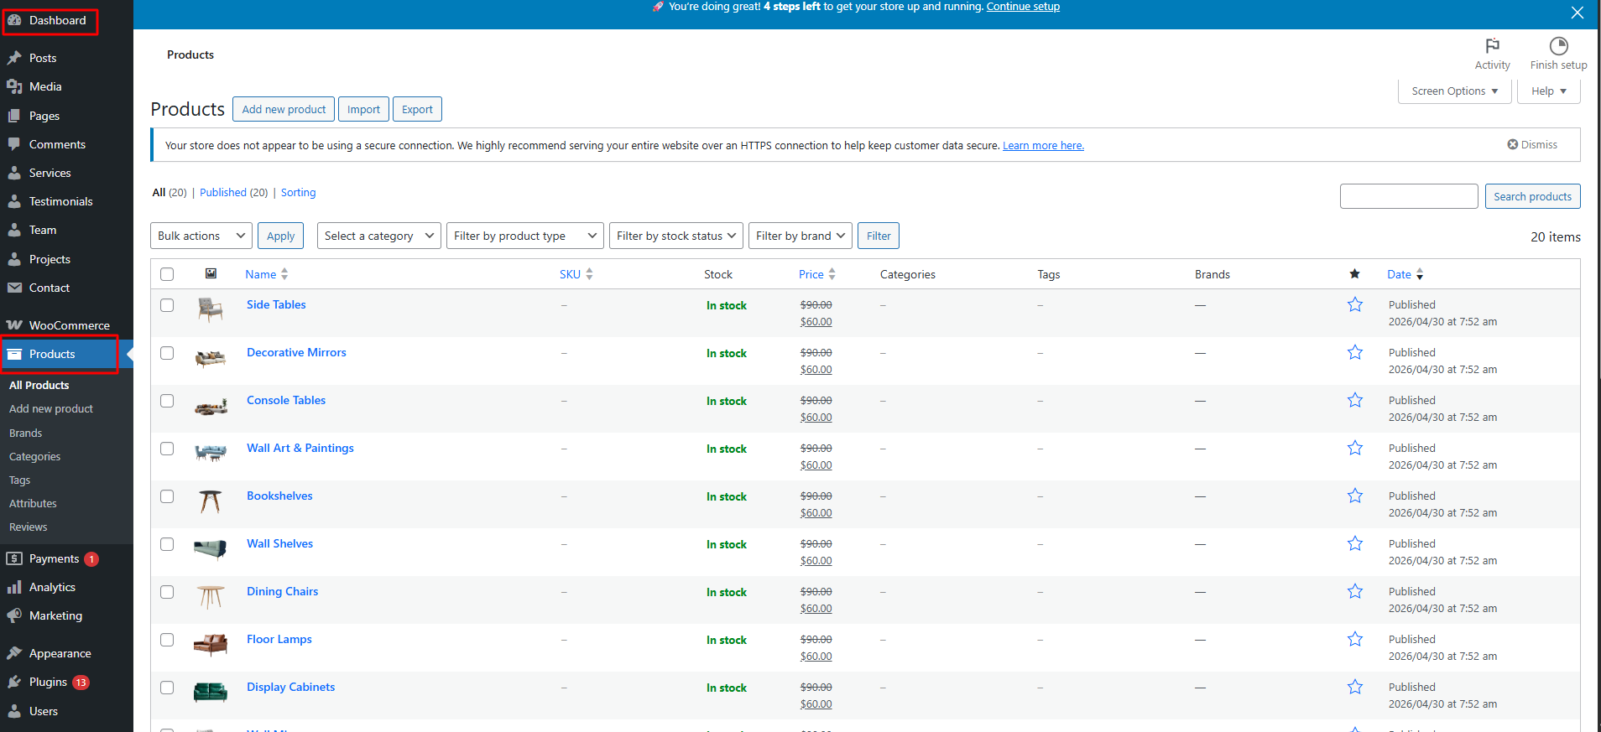Check the Wall Art & Paintings checkbox

coord(167,449)
